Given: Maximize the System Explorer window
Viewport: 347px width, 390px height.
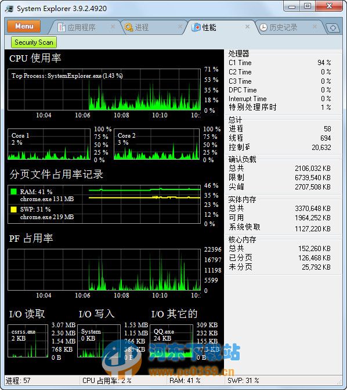Looking at the screenshot, I should pos(308,6).
